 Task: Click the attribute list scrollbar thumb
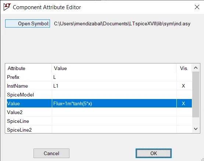[x=196, y=94]
